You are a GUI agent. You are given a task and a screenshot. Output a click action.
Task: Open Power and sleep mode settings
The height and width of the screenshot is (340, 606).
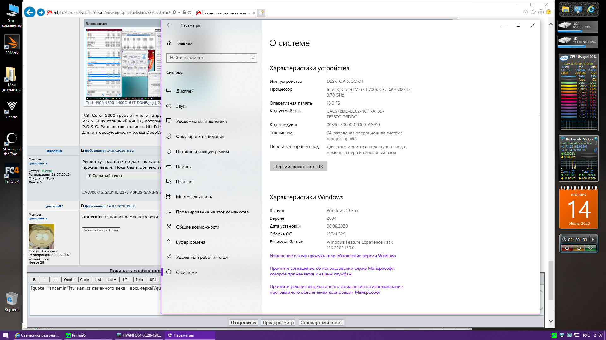[202, 151]
